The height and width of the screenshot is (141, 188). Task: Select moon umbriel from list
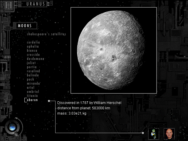pos(33,92)
